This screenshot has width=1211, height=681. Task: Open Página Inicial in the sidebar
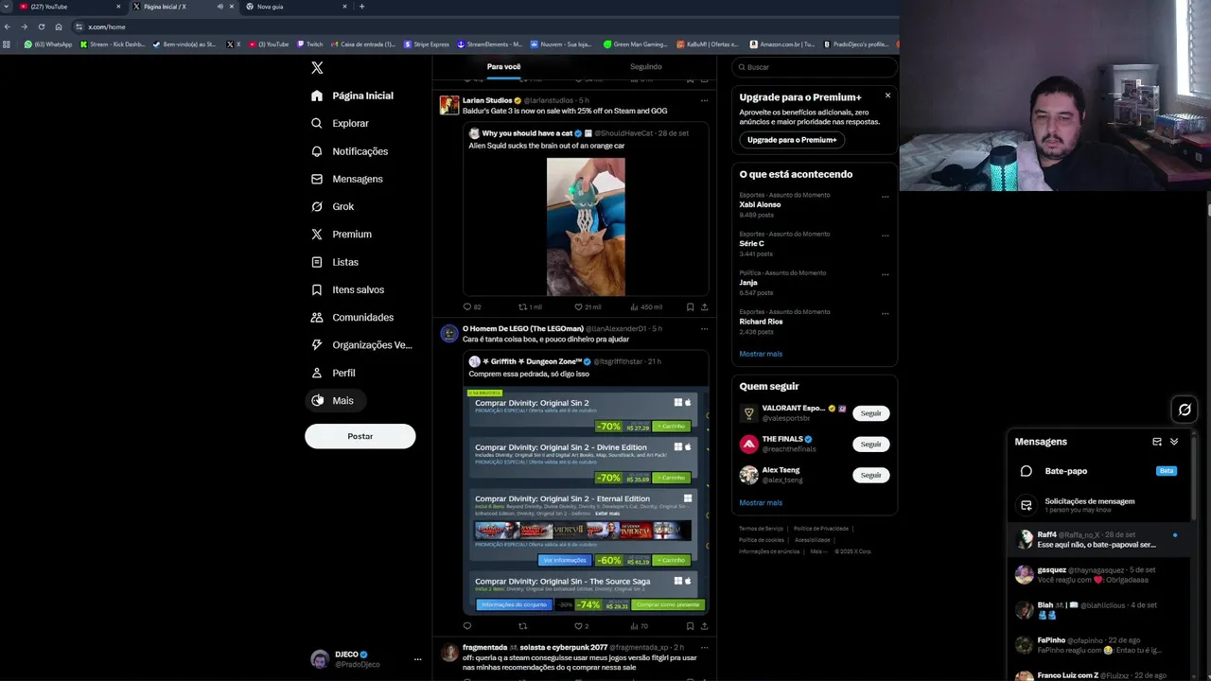(x=352, y=96)
